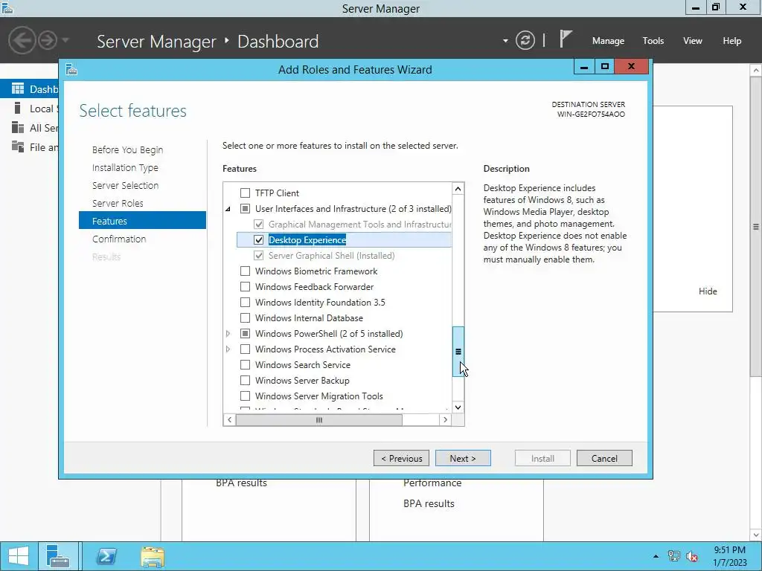Click the Previous button
The width and height of the screenshot is (762, 571).
[401, 458]
